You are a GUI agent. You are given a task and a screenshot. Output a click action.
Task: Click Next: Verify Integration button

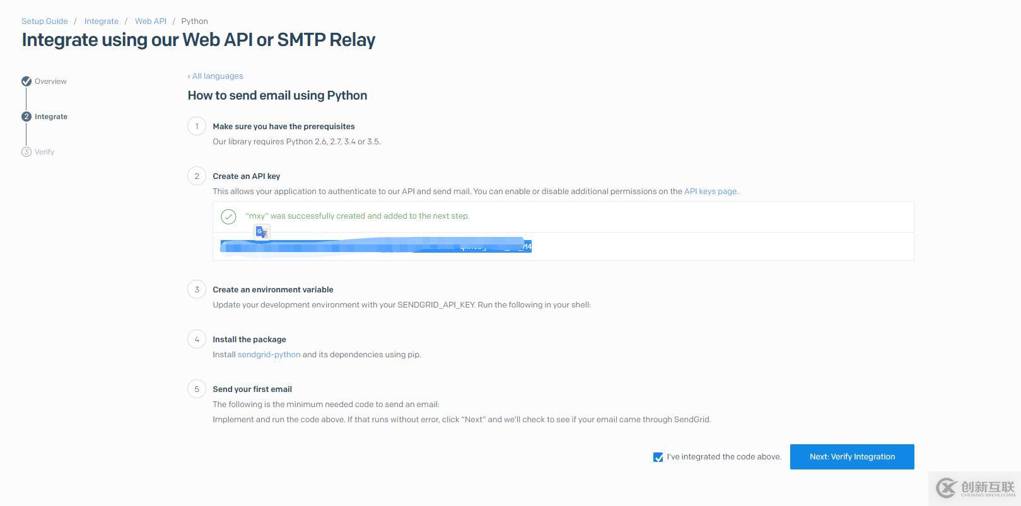pyautogui.click(x=852, y=457)
